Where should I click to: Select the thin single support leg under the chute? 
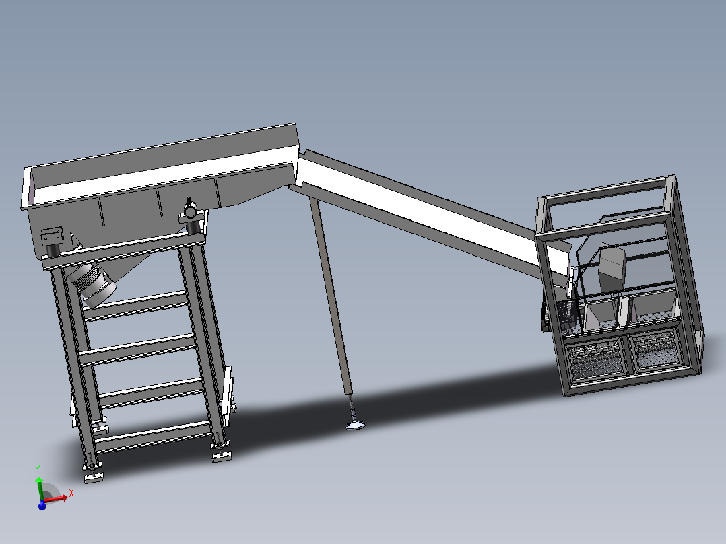pyautogui.click(x=331, y=295)
